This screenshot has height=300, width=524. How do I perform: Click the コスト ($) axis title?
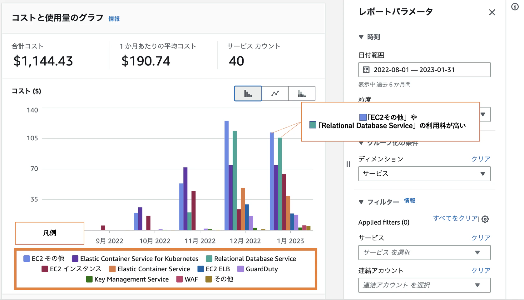click(x=27, y=91)
